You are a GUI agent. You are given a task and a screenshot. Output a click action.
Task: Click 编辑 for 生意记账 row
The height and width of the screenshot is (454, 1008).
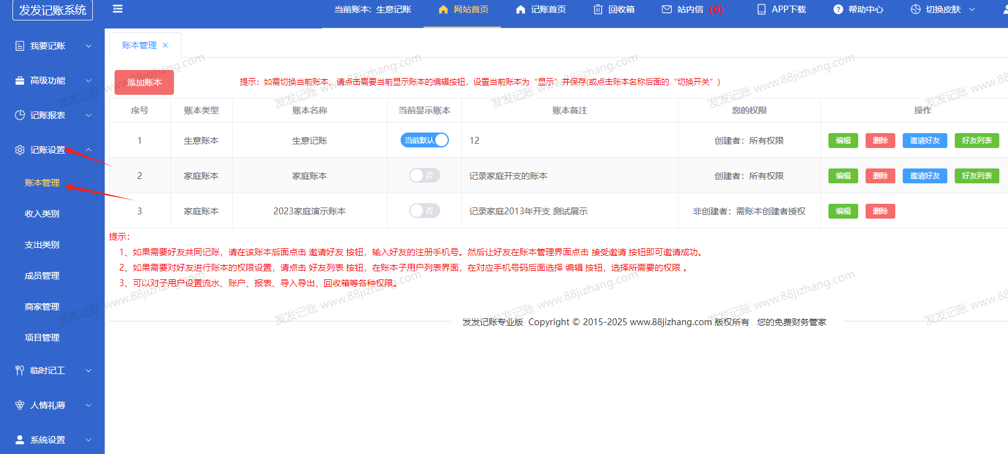coord(843,141)
